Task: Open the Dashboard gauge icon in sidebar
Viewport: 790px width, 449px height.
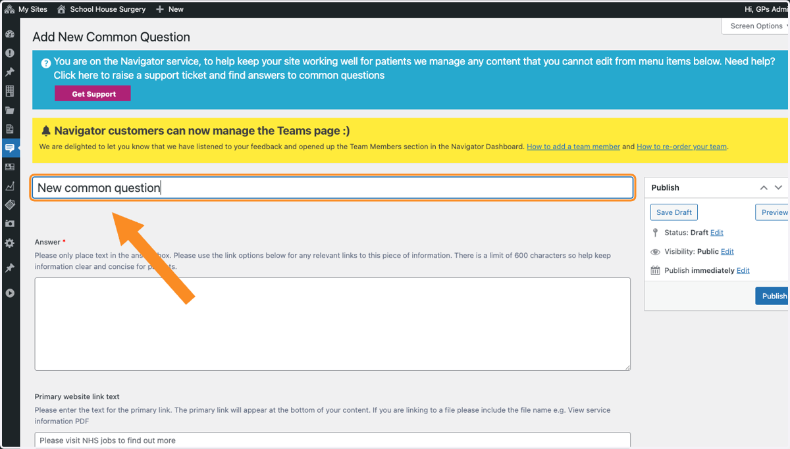Action: (10, 34)
